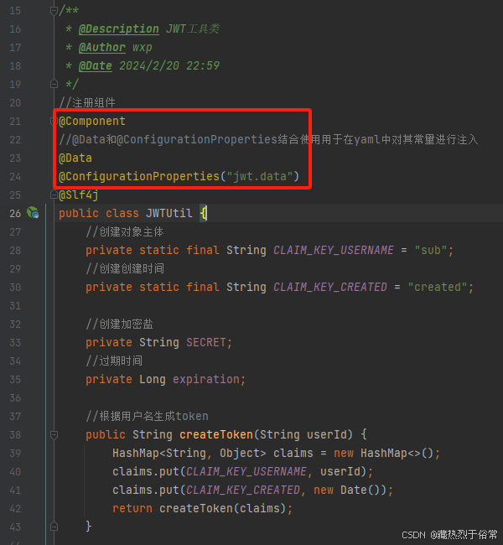
Task: Click the claims variable declared on line 39
Action: pos(293,453)
